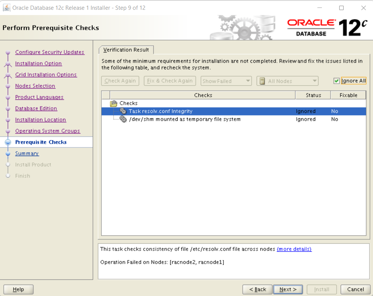The image size is (373, 296).
Task: Go to Operating System Groups step
Action: click(48, 131)
